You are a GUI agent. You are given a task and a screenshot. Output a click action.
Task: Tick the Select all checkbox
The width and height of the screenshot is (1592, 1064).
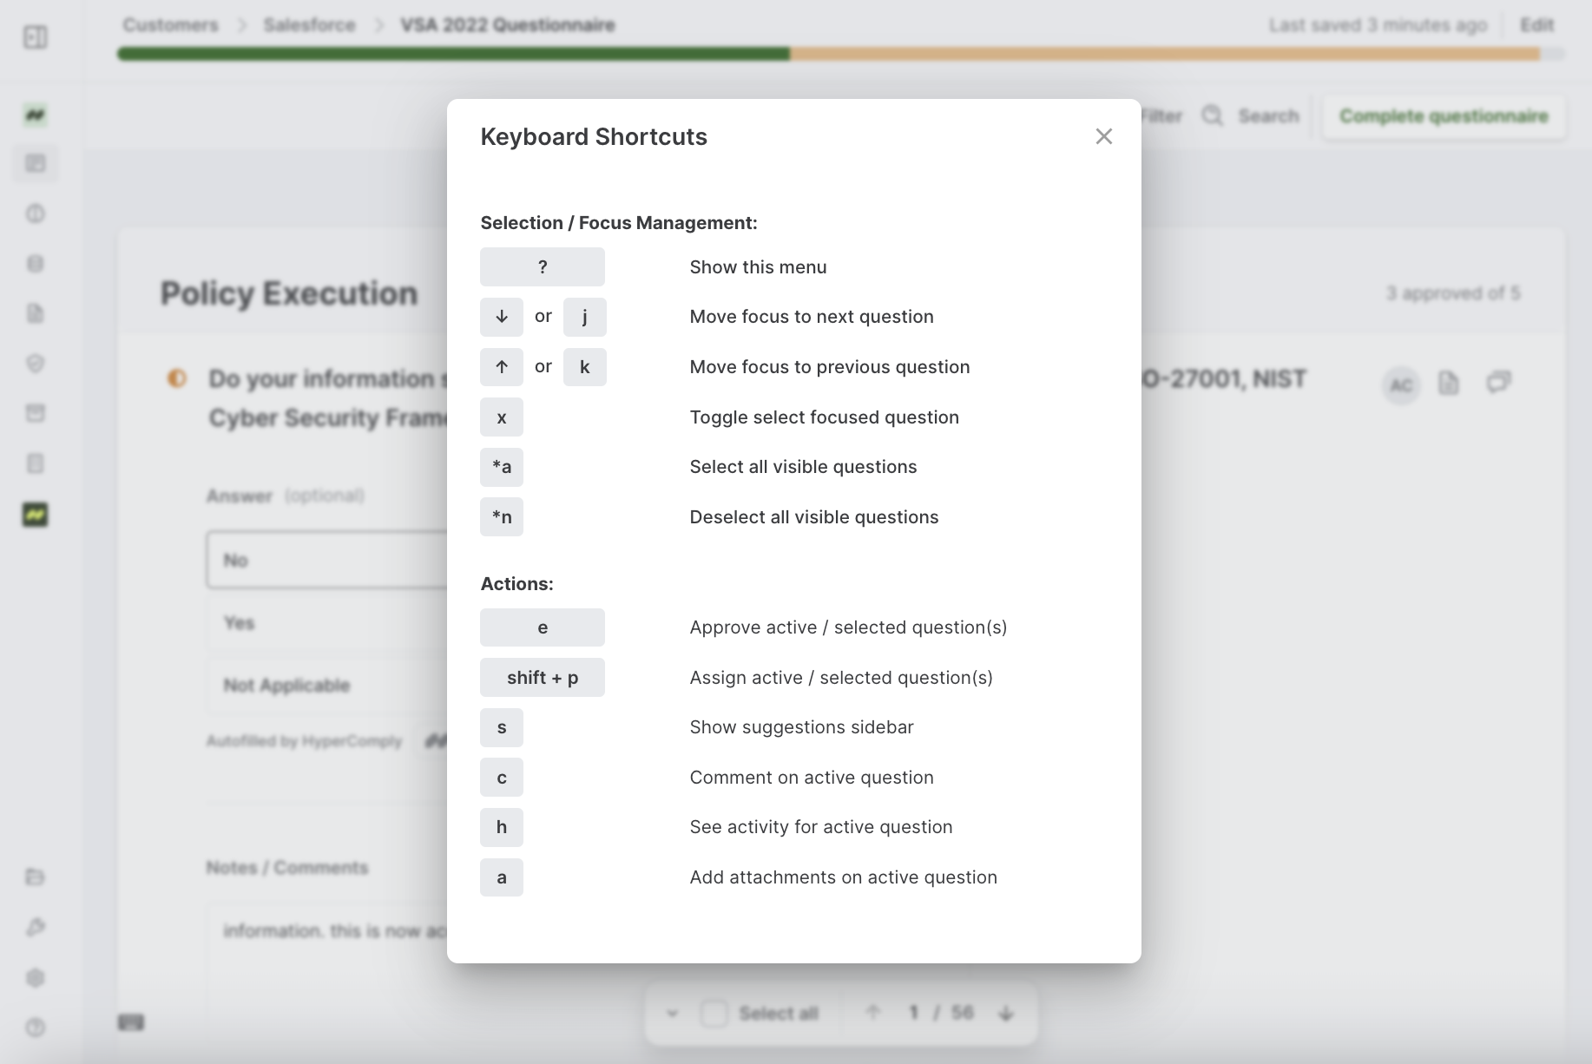pos(714,1013)
